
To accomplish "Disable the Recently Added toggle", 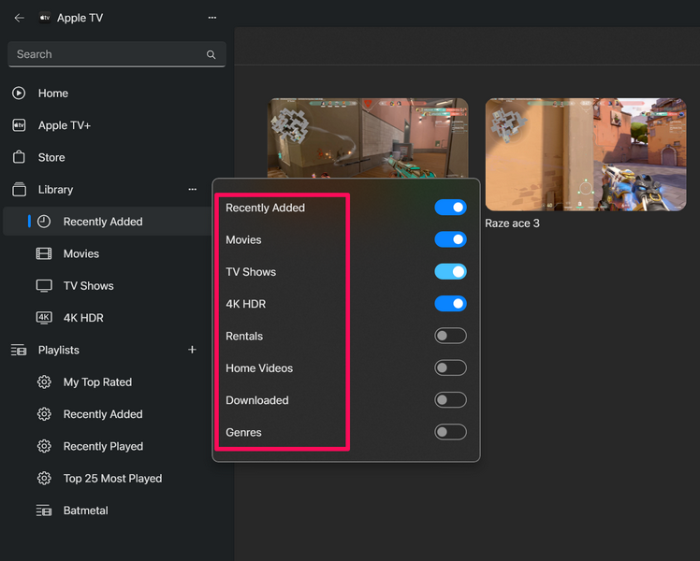I will pyautogui.click(x=450, y=208).
